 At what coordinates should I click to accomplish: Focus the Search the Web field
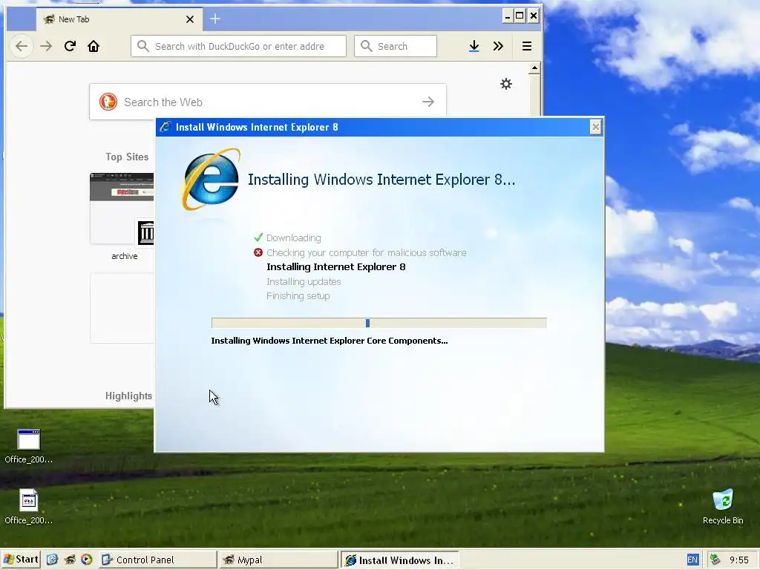267,102
